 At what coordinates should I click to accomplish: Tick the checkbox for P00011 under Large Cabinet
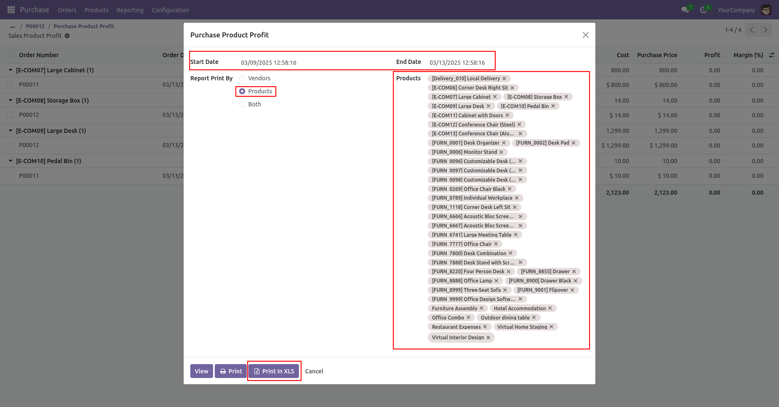(10, 85)
